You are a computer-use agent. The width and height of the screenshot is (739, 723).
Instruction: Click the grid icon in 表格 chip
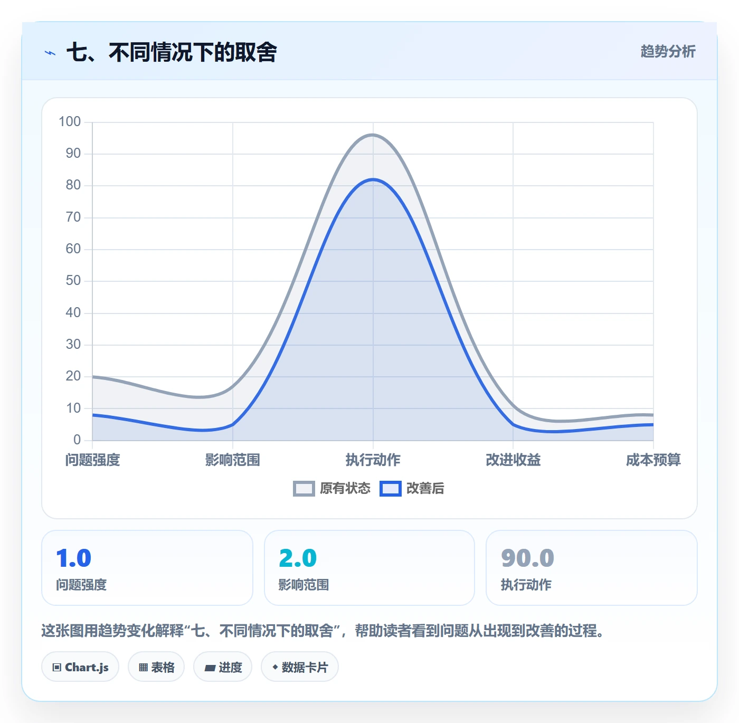point(143,668)
